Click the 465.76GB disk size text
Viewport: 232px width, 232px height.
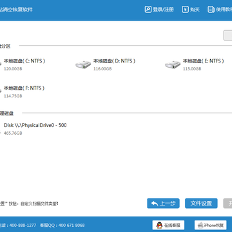pyautogui.click(x=13, y=133)
